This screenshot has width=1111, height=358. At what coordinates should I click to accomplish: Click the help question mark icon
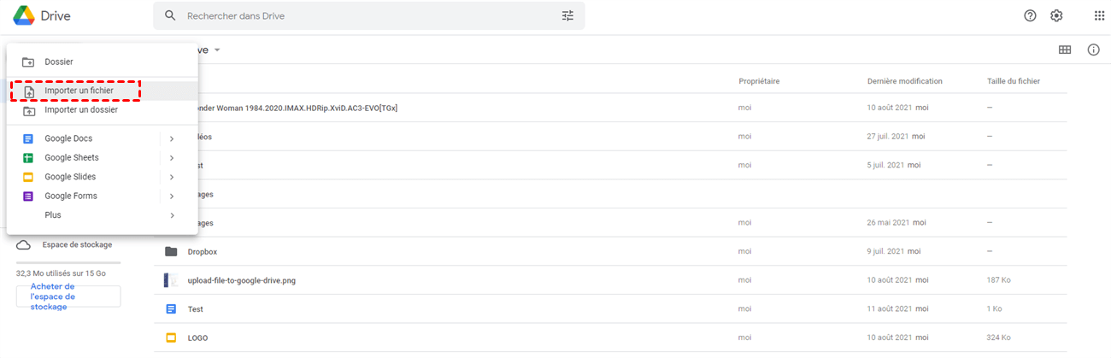click(1030, 16)
